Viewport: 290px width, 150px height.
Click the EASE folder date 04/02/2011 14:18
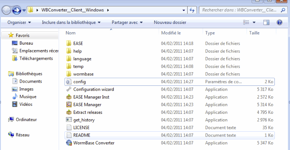click(x=177, y=43)
